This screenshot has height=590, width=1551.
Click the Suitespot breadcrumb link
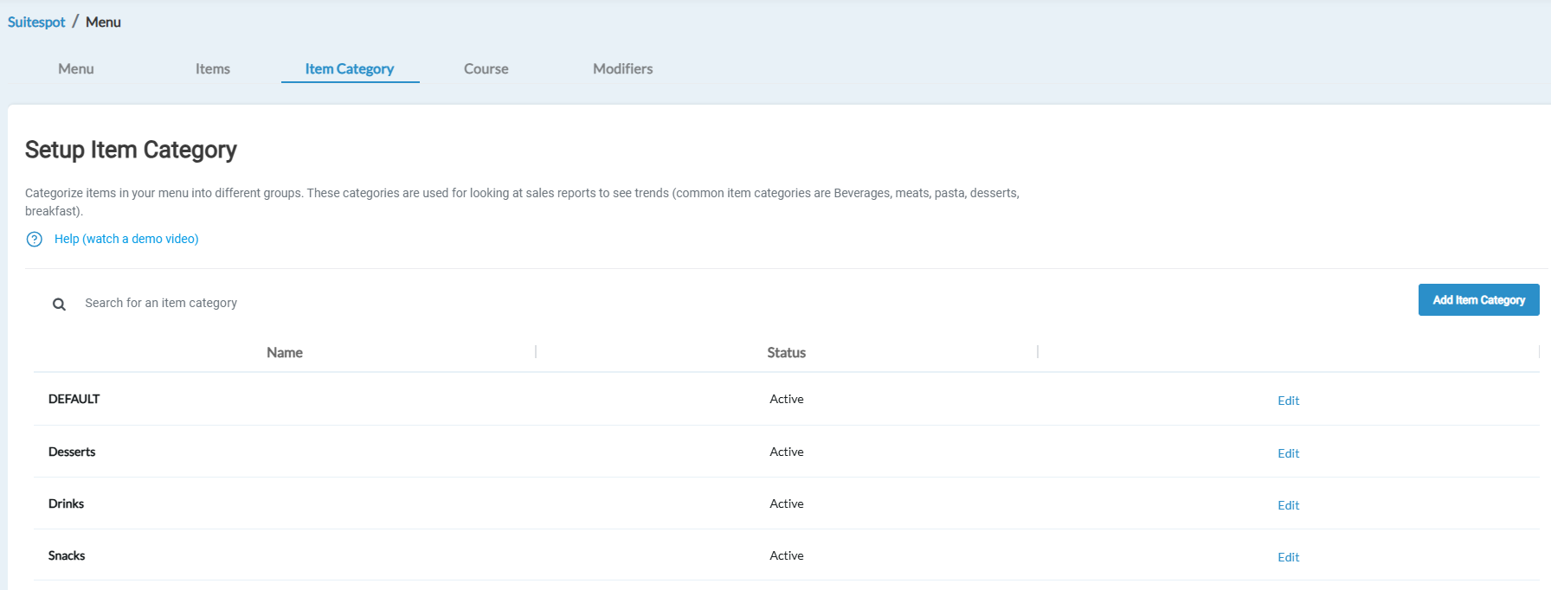[36, 22]
